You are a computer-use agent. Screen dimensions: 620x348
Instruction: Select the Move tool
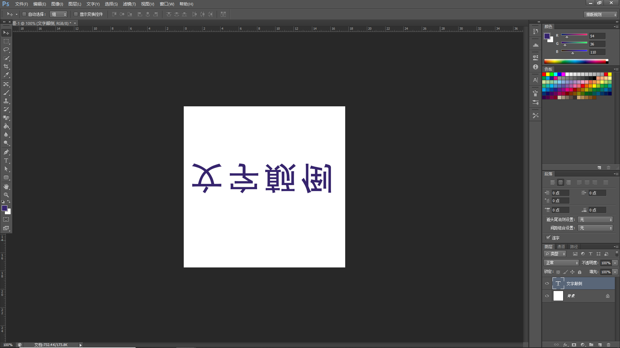6,33
